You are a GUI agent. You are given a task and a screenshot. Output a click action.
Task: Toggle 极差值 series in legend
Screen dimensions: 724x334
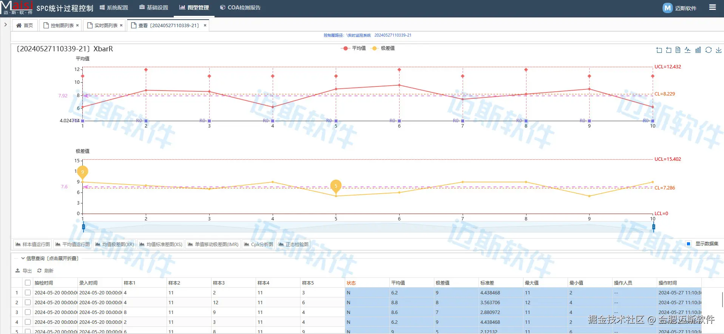pos(383,48)
